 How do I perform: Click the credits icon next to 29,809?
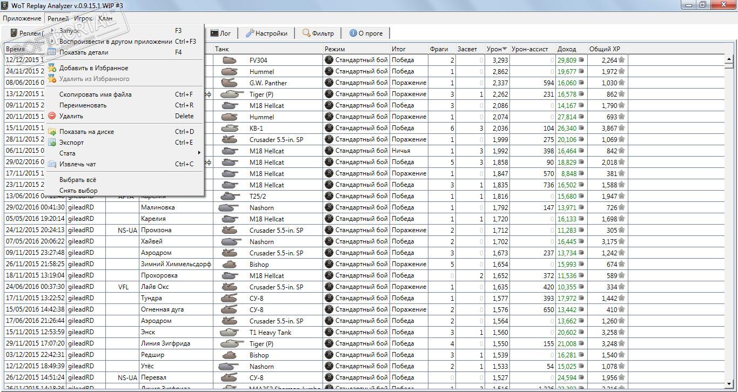pyautogui.click(x=581, y=60)
